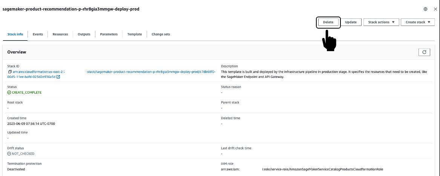Click the stack name heading
The width and height of the screenshot is (440, 176).
point(71,9)
